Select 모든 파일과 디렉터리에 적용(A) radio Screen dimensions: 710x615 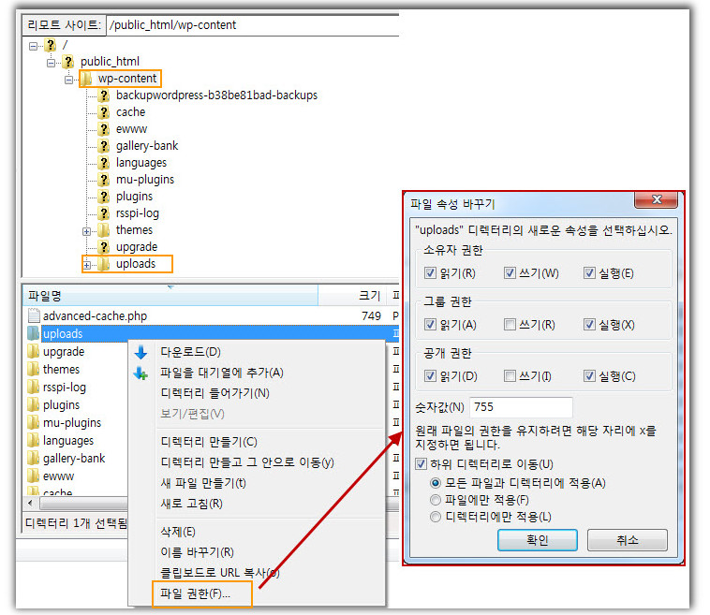tap(436, 483)
